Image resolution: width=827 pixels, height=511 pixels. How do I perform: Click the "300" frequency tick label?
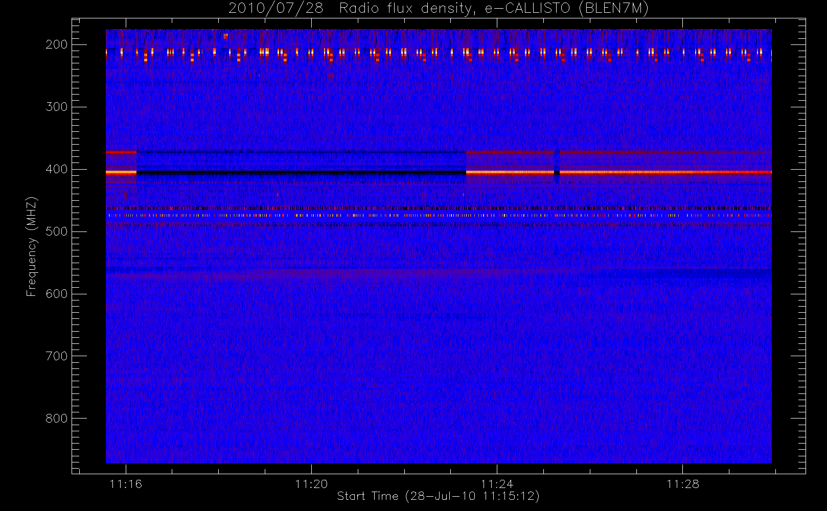coord(57,107)
